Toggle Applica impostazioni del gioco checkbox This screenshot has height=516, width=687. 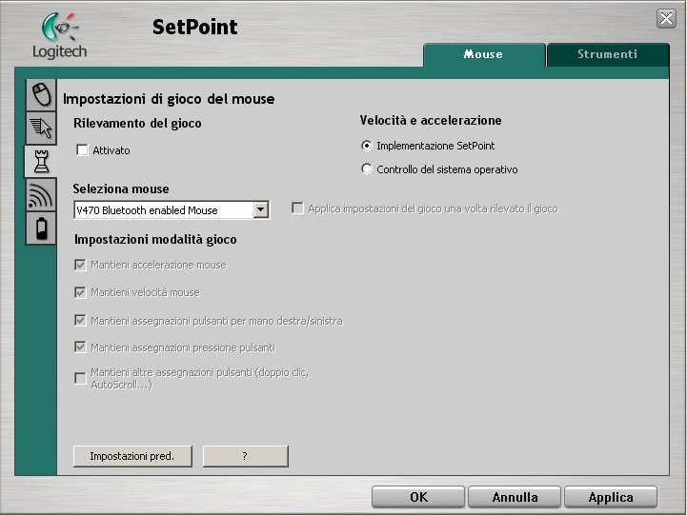pyautogui.click(x=297, y=208)
